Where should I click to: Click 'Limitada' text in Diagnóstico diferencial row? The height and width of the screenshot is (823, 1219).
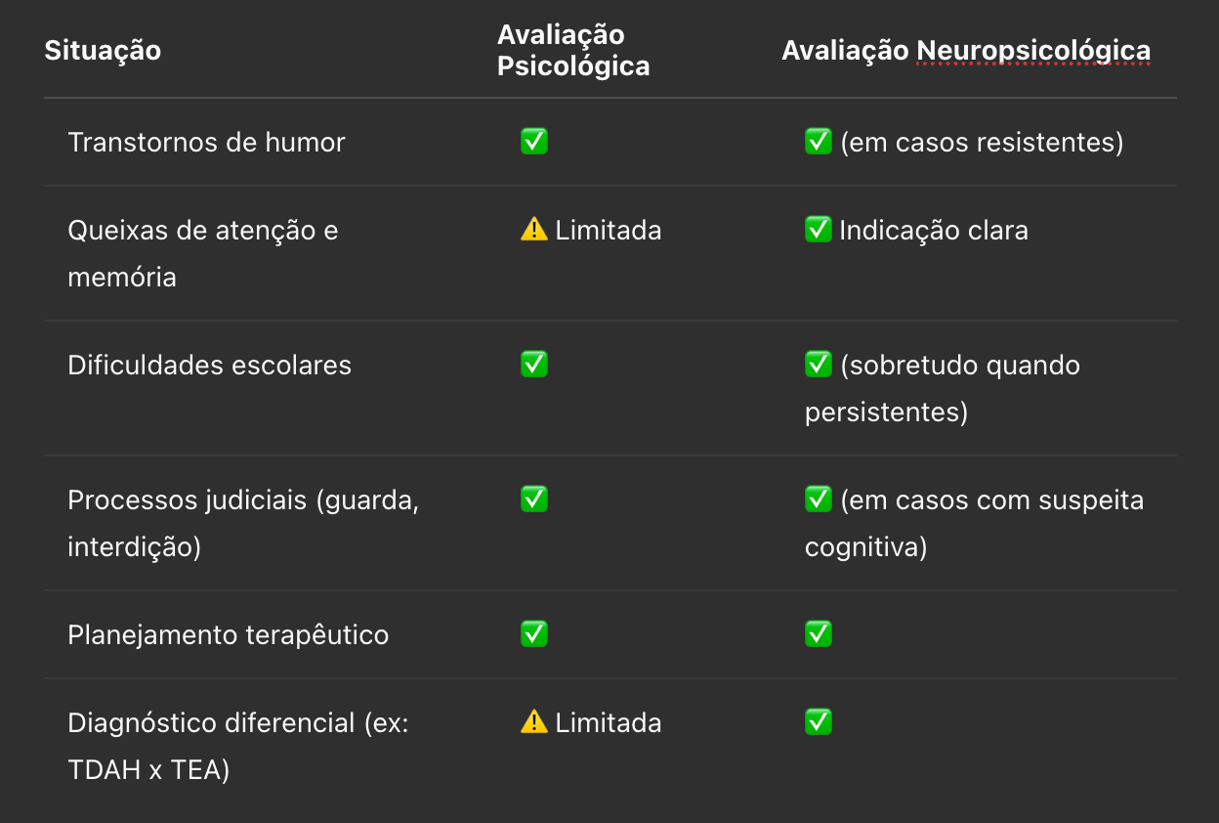pos(609,723)
